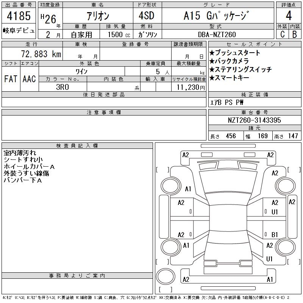
Task: Click inspector note 室内薄汚れ
Action: [20, 153]
